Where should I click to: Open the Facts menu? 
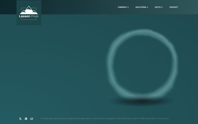click(159, 7)
